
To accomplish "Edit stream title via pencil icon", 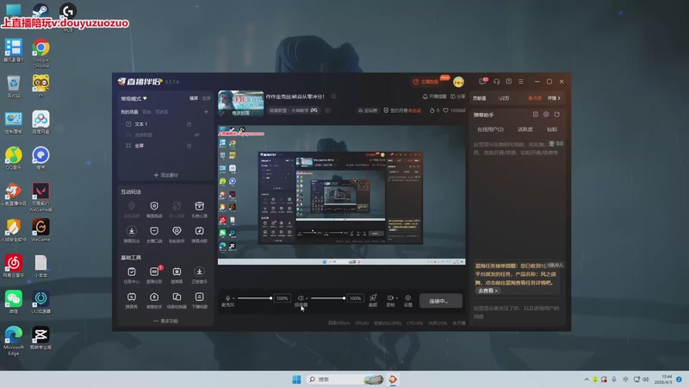I will coord(334,97).
